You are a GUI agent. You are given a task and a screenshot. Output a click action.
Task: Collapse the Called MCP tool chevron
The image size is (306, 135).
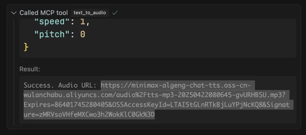[x=14, y=13]
